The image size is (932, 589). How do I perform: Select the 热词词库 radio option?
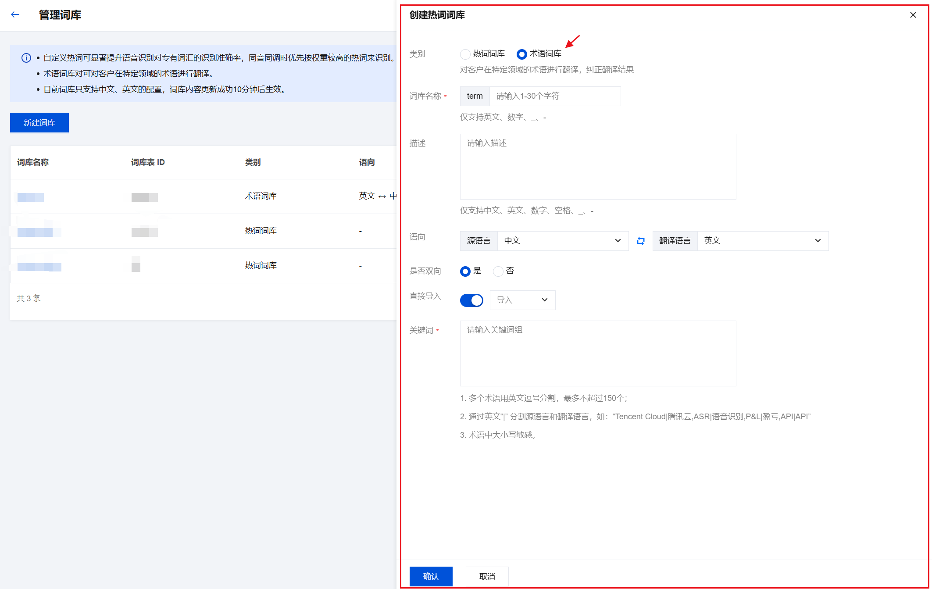(465, 54)
